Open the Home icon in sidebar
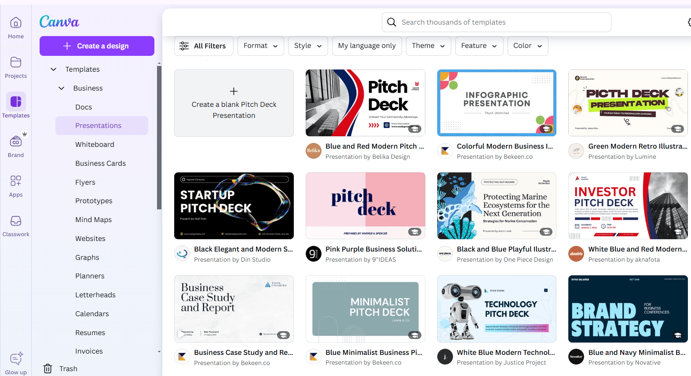 (16, 23)
